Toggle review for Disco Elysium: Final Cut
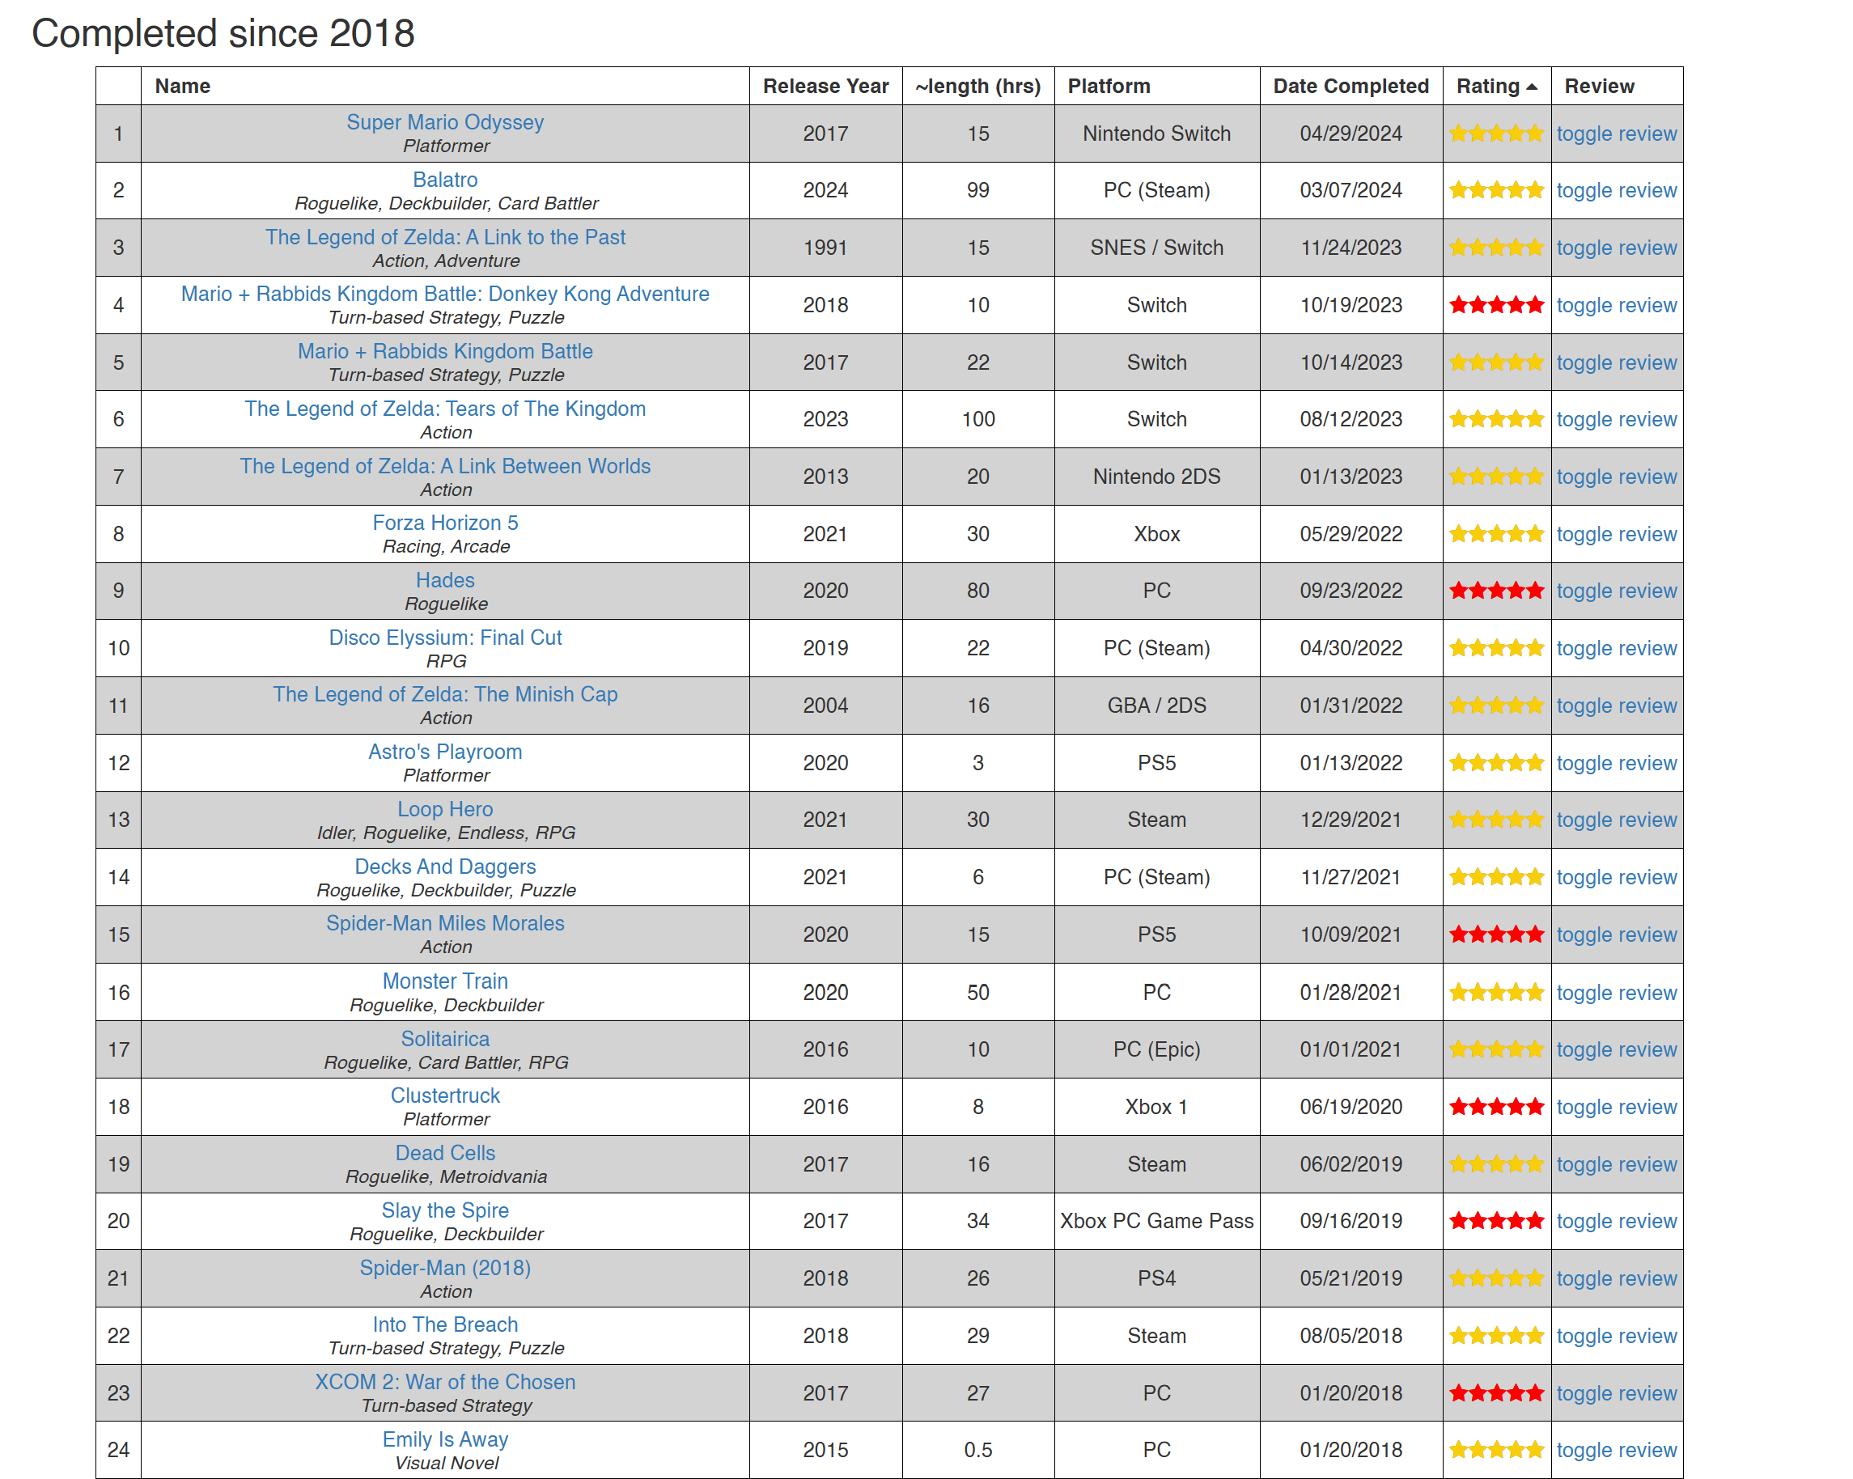The height and width of the screenshot is (1479, 1853). (x=1616, y=648)
